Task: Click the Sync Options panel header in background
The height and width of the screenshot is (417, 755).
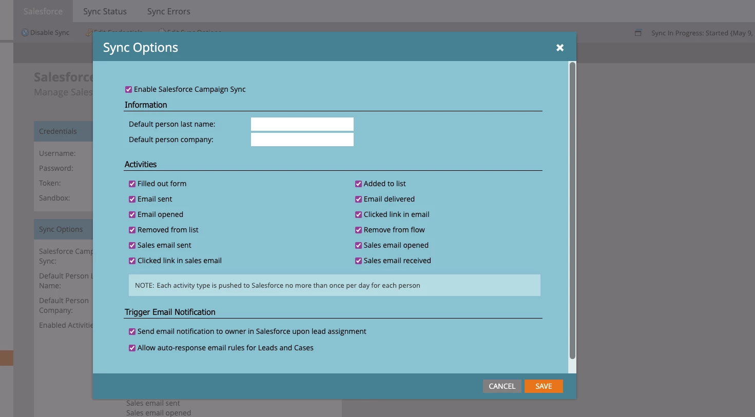Action: [63, 229]
